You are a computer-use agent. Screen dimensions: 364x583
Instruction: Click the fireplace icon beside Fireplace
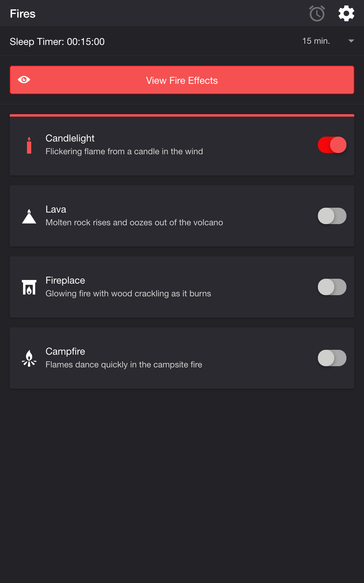(29, 287)
